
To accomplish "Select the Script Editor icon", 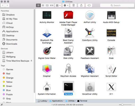I will [111, 69].
